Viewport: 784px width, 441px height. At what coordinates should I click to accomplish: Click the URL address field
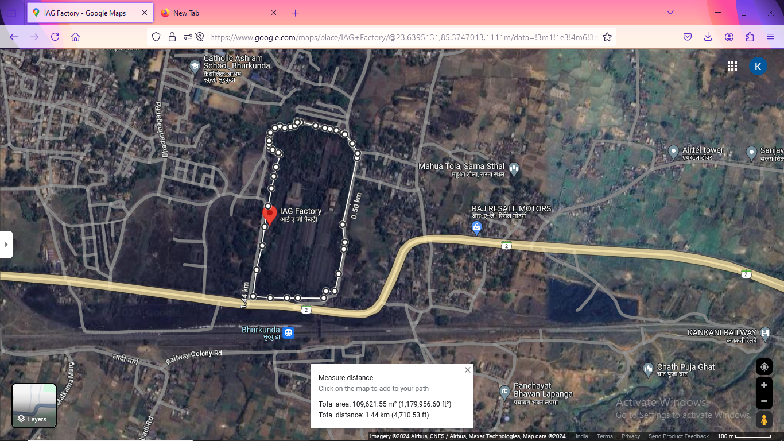[404, 37]
